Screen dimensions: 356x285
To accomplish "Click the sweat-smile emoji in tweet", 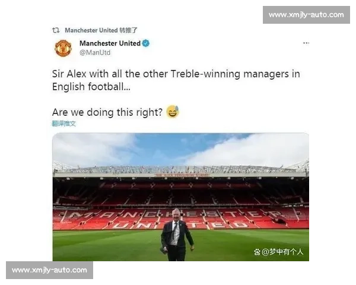I will [x=173, y=112].
